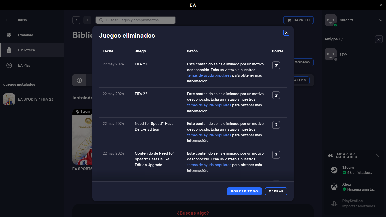Image resolution: width=386 pixels, height=217 pixels.
Task: Click the Steam import friends entry
Action: pos(354,170)
